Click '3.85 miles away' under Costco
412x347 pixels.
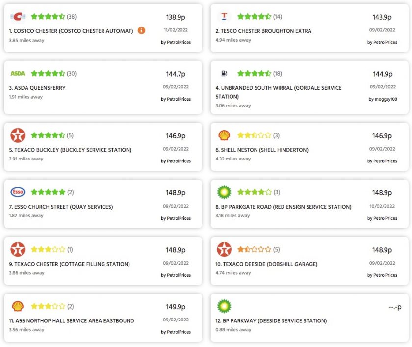coord(26,40)
